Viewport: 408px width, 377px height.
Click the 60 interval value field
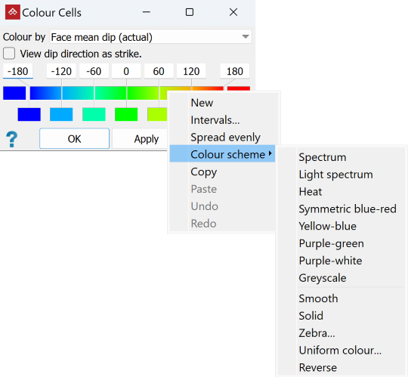[x=159, y=71]
